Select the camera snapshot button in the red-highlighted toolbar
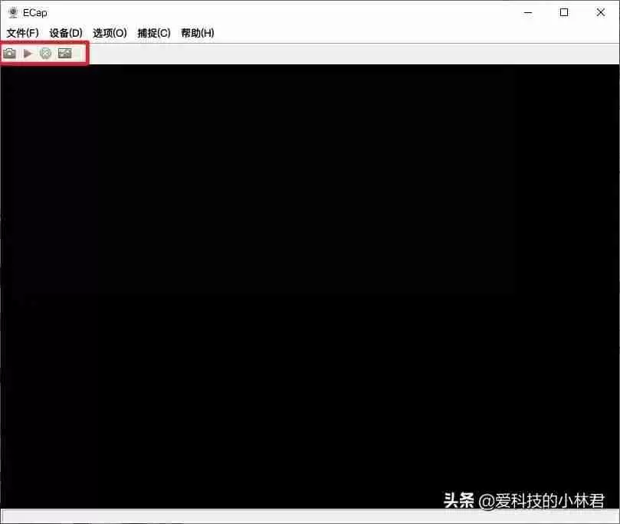The width and height of the screenshot is (620, 524). click(x=9, y=53)
